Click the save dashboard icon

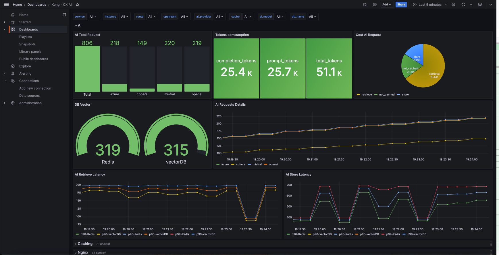tap(365, 5)
